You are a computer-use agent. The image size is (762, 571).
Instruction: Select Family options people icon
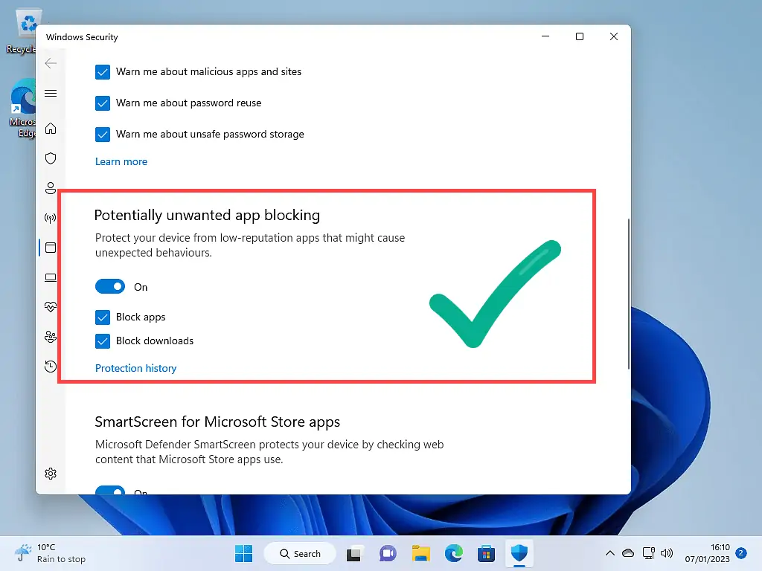click(x=51, y=337)
